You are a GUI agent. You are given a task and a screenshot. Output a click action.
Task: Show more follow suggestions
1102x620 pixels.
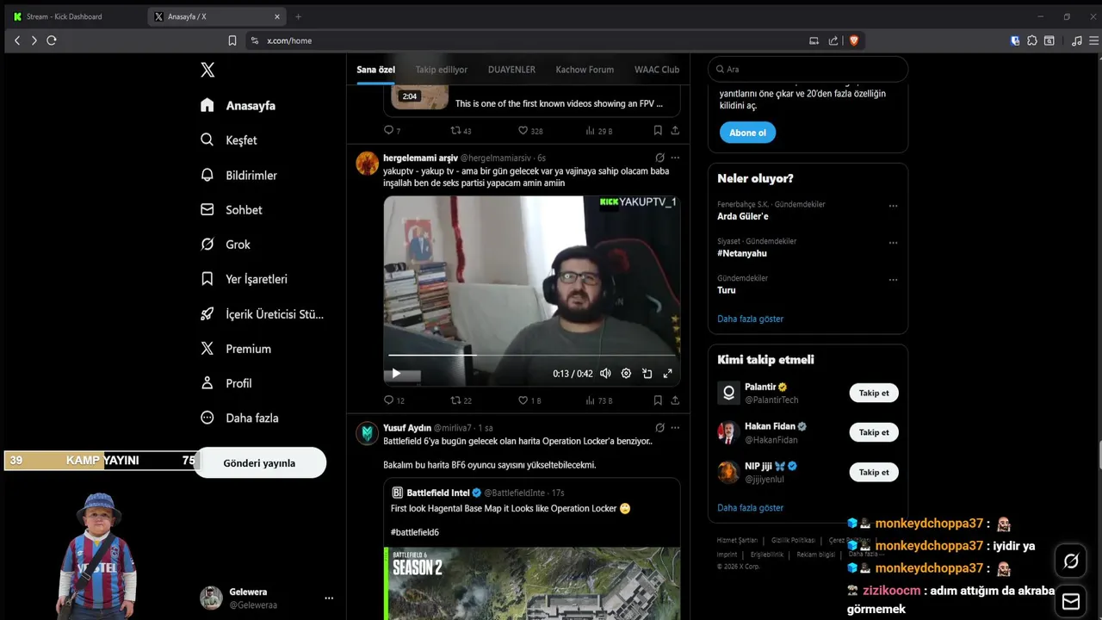tap(750, 508)
